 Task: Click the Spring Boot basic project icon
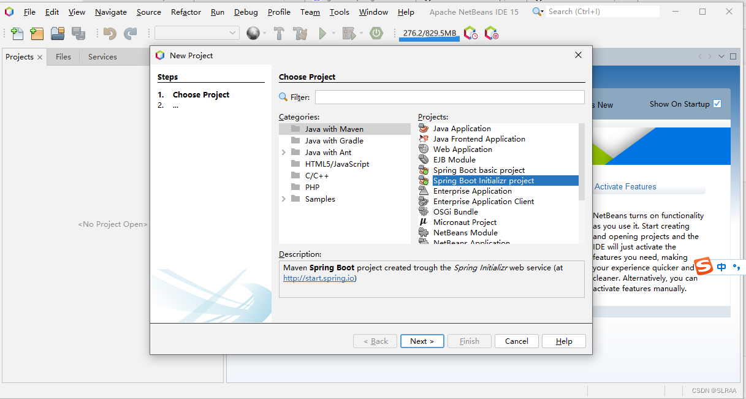click(x=424, y=170)
